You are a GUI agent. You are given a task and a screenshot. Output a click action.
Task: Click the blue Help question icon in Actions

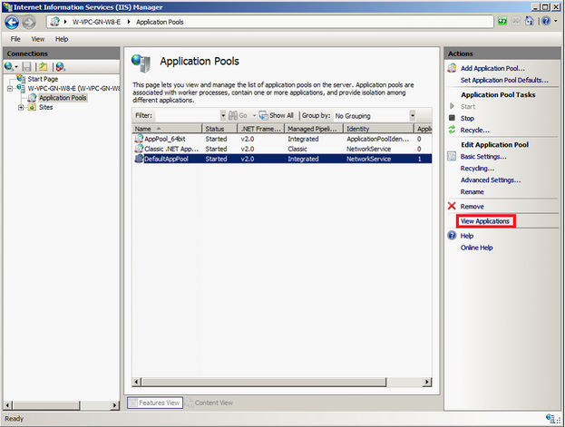452,236
